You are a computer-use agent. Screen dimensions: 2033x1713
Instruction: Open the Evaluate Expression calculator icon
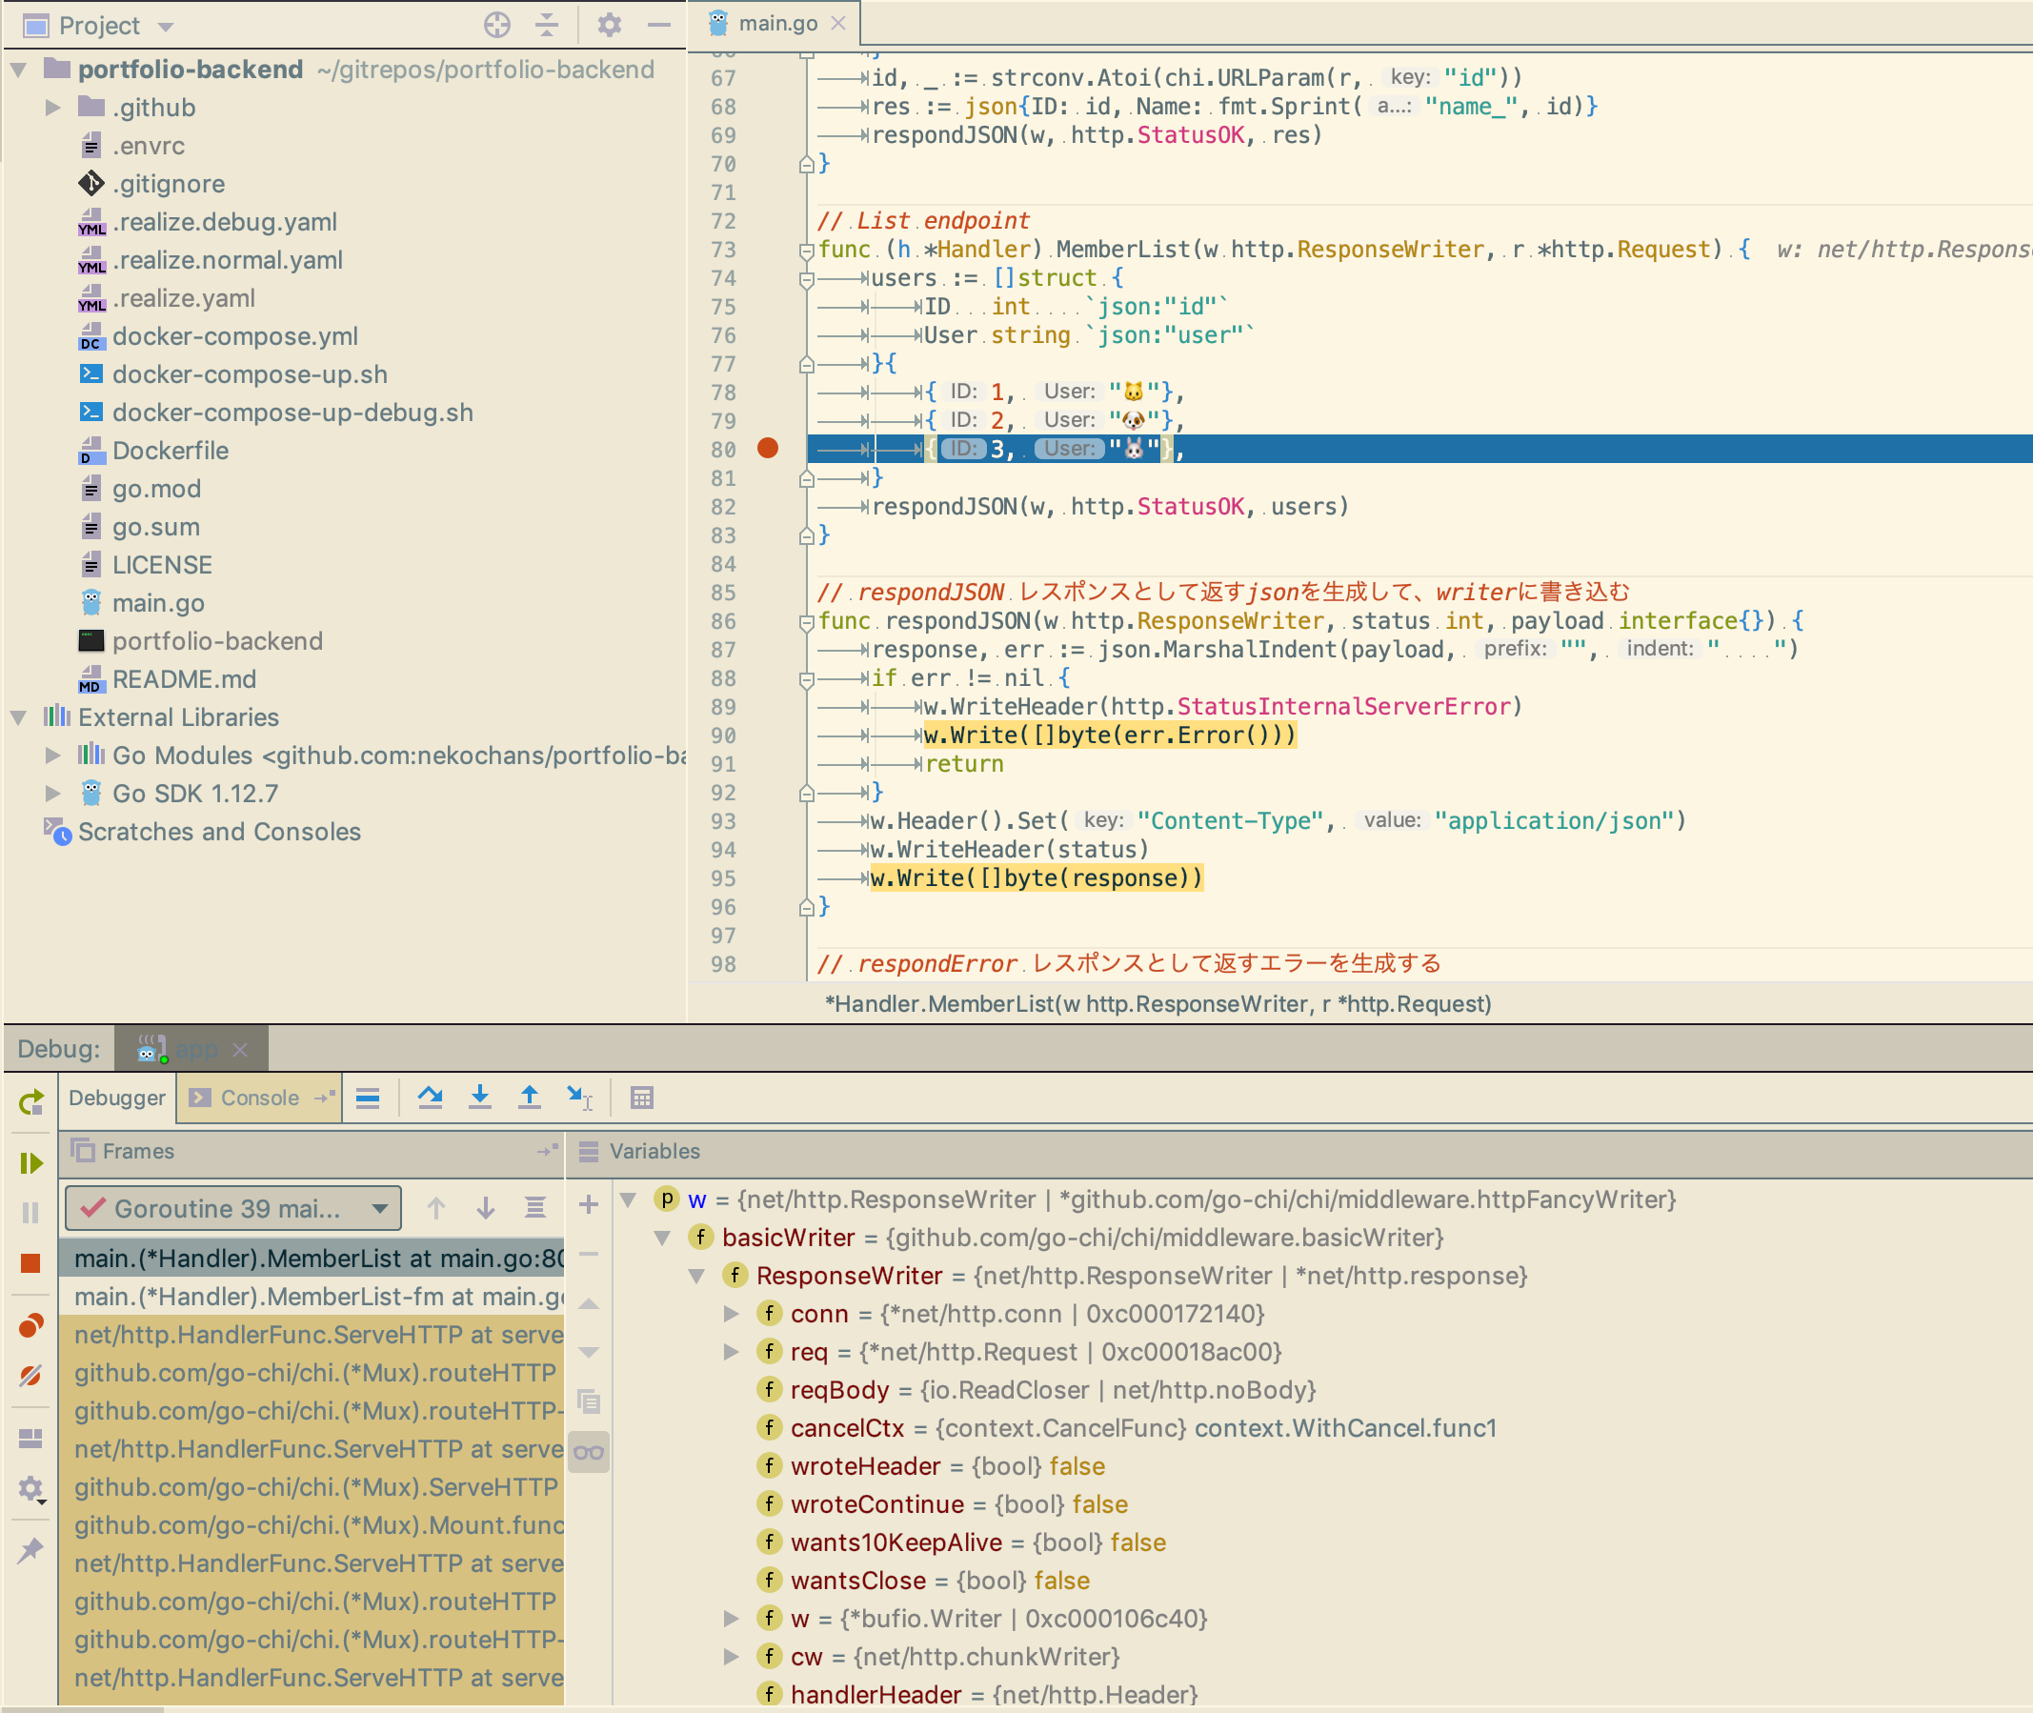pos(642,1098)
